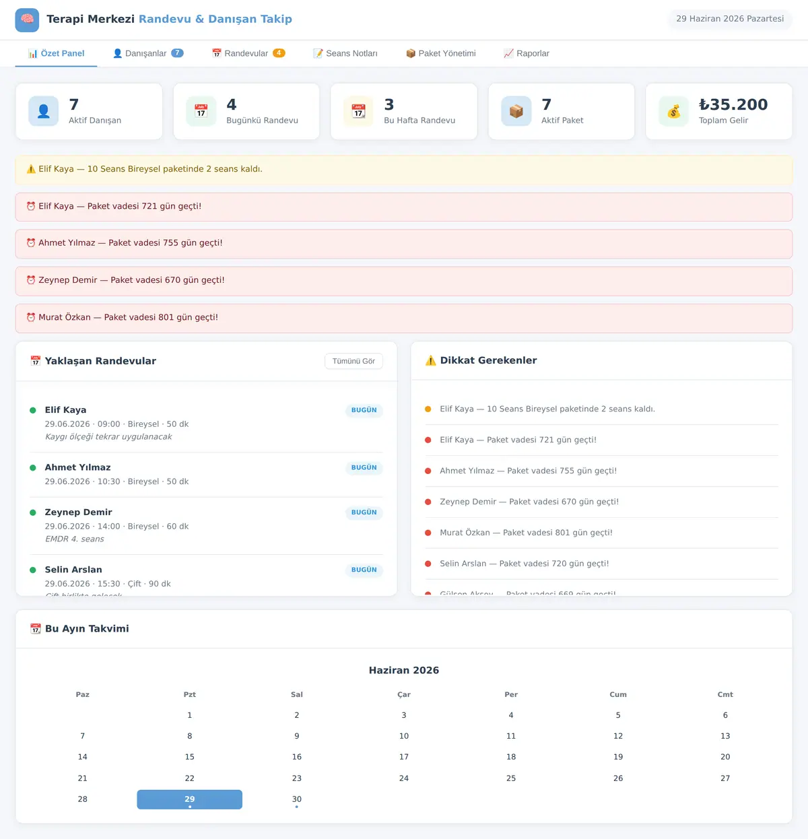Screen dimensions: 808x839
Task: Click the Aktif Danışan person icon
Action: click(44, 112)
